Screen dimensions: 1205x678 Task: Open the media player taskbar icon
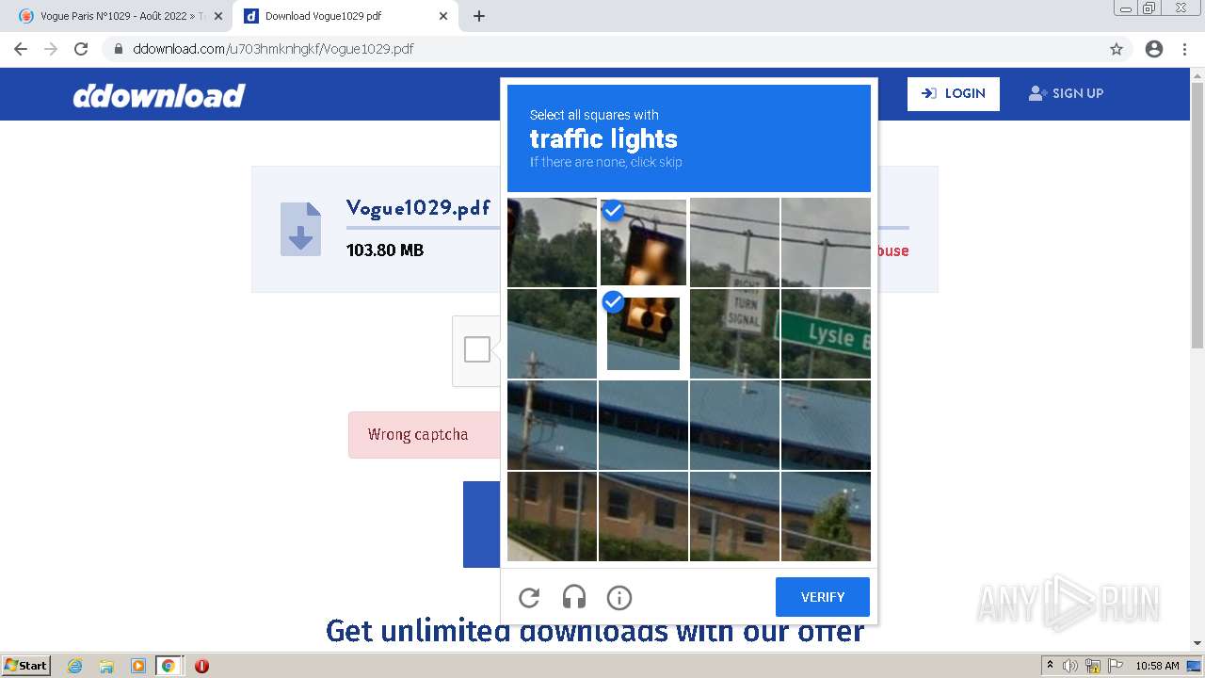(137, 666)
